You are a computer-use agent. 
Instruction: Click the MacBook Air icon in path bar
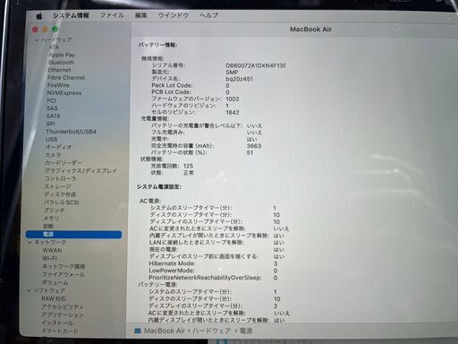click(x=137, y=331)
